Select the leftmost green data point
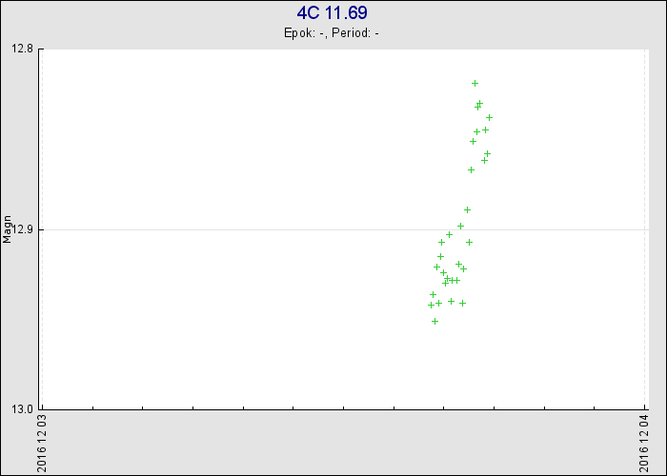 [431, 305]
